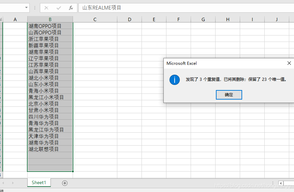Select column A header
294x192 pixels.
pyautogui.click(x=15, y=19)
